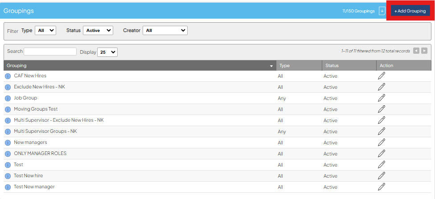
Task: Go to previous page of records
Action: [416, 51]
